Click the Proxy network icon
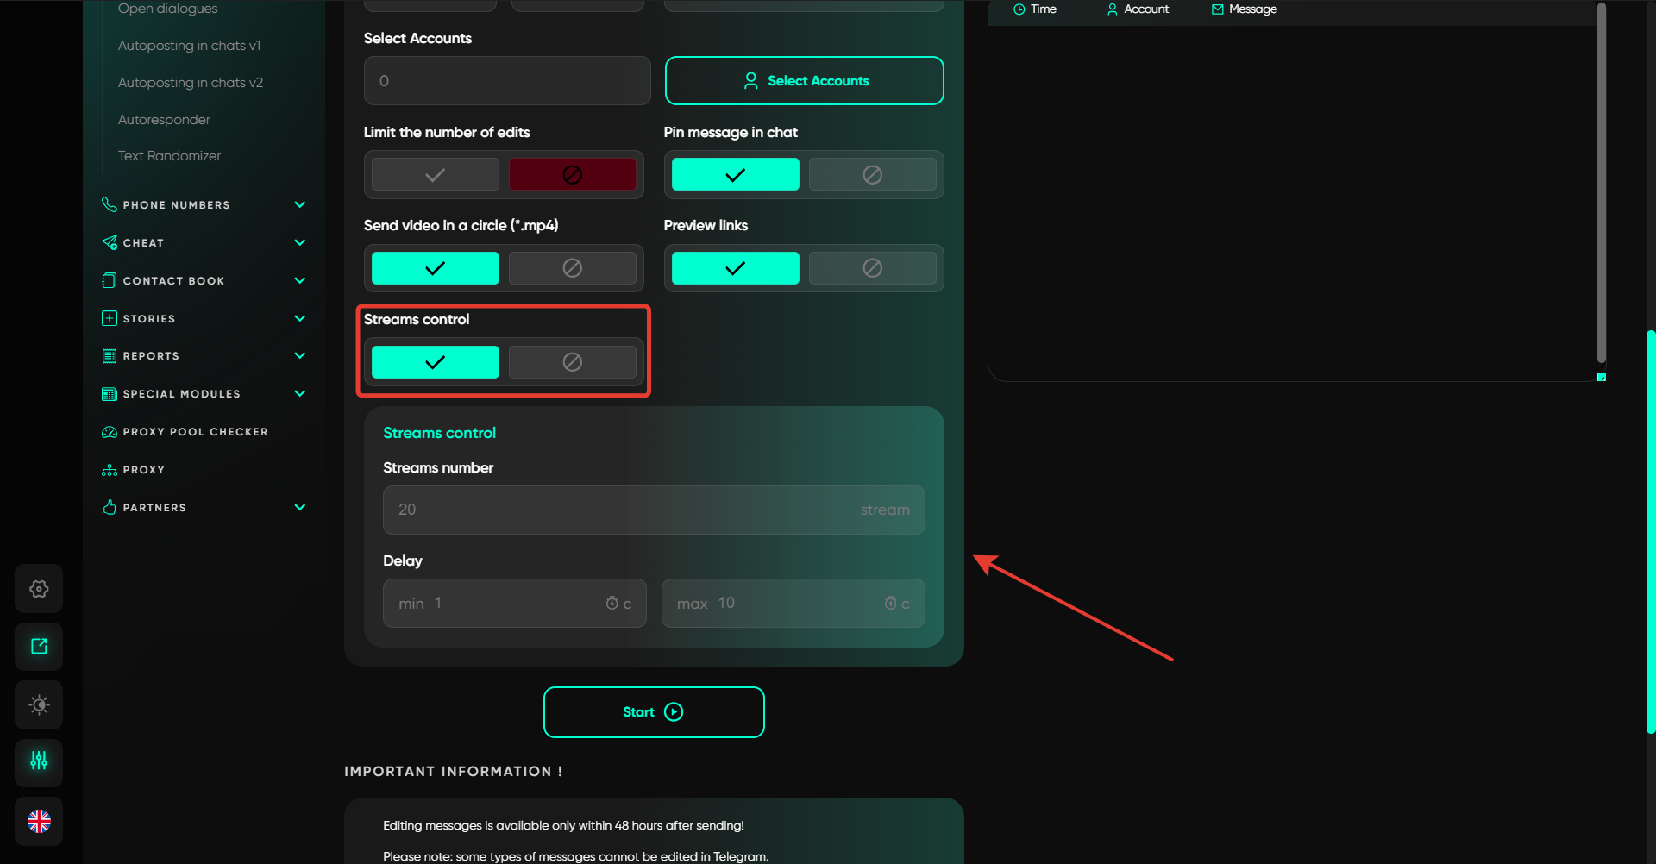This screenshot has width=1656, height=864. 110,470
